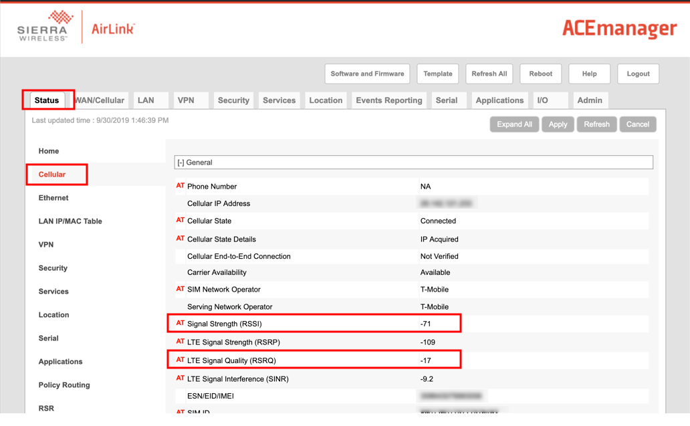Viewport: 690px width, 426px height.
Task: Click the AT icon beside SIM Network Operator
Action: click(x=180, y=289)
